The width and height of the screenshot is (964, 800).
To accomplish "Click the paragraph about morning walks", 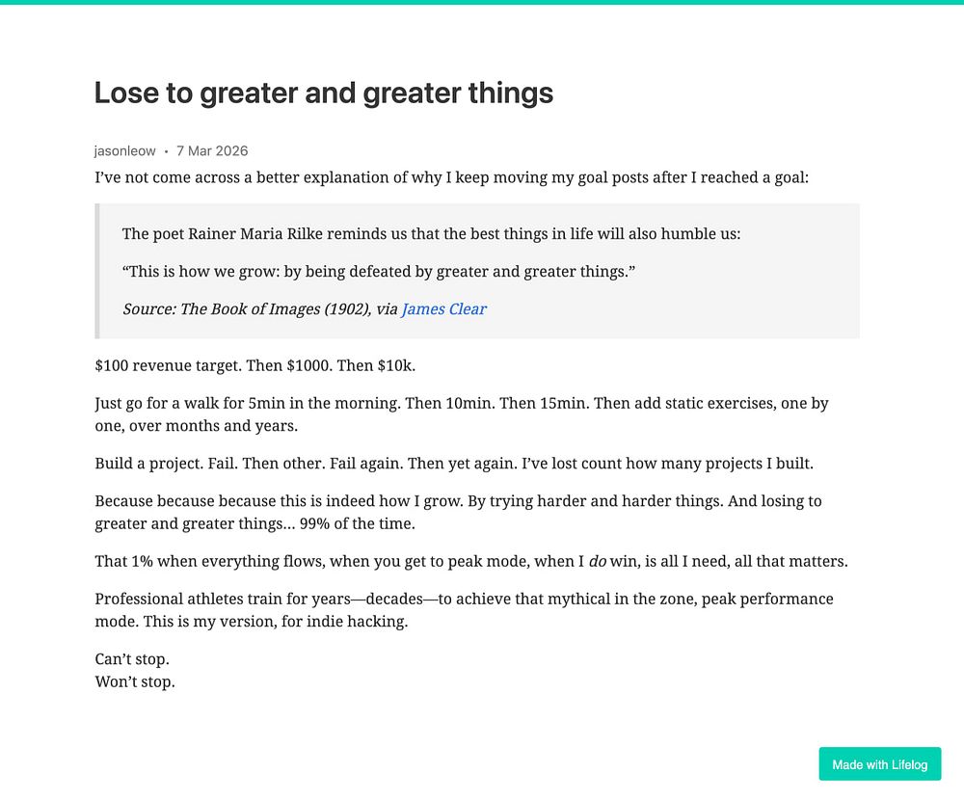I will pyautogui.click(x=462, y=414).
